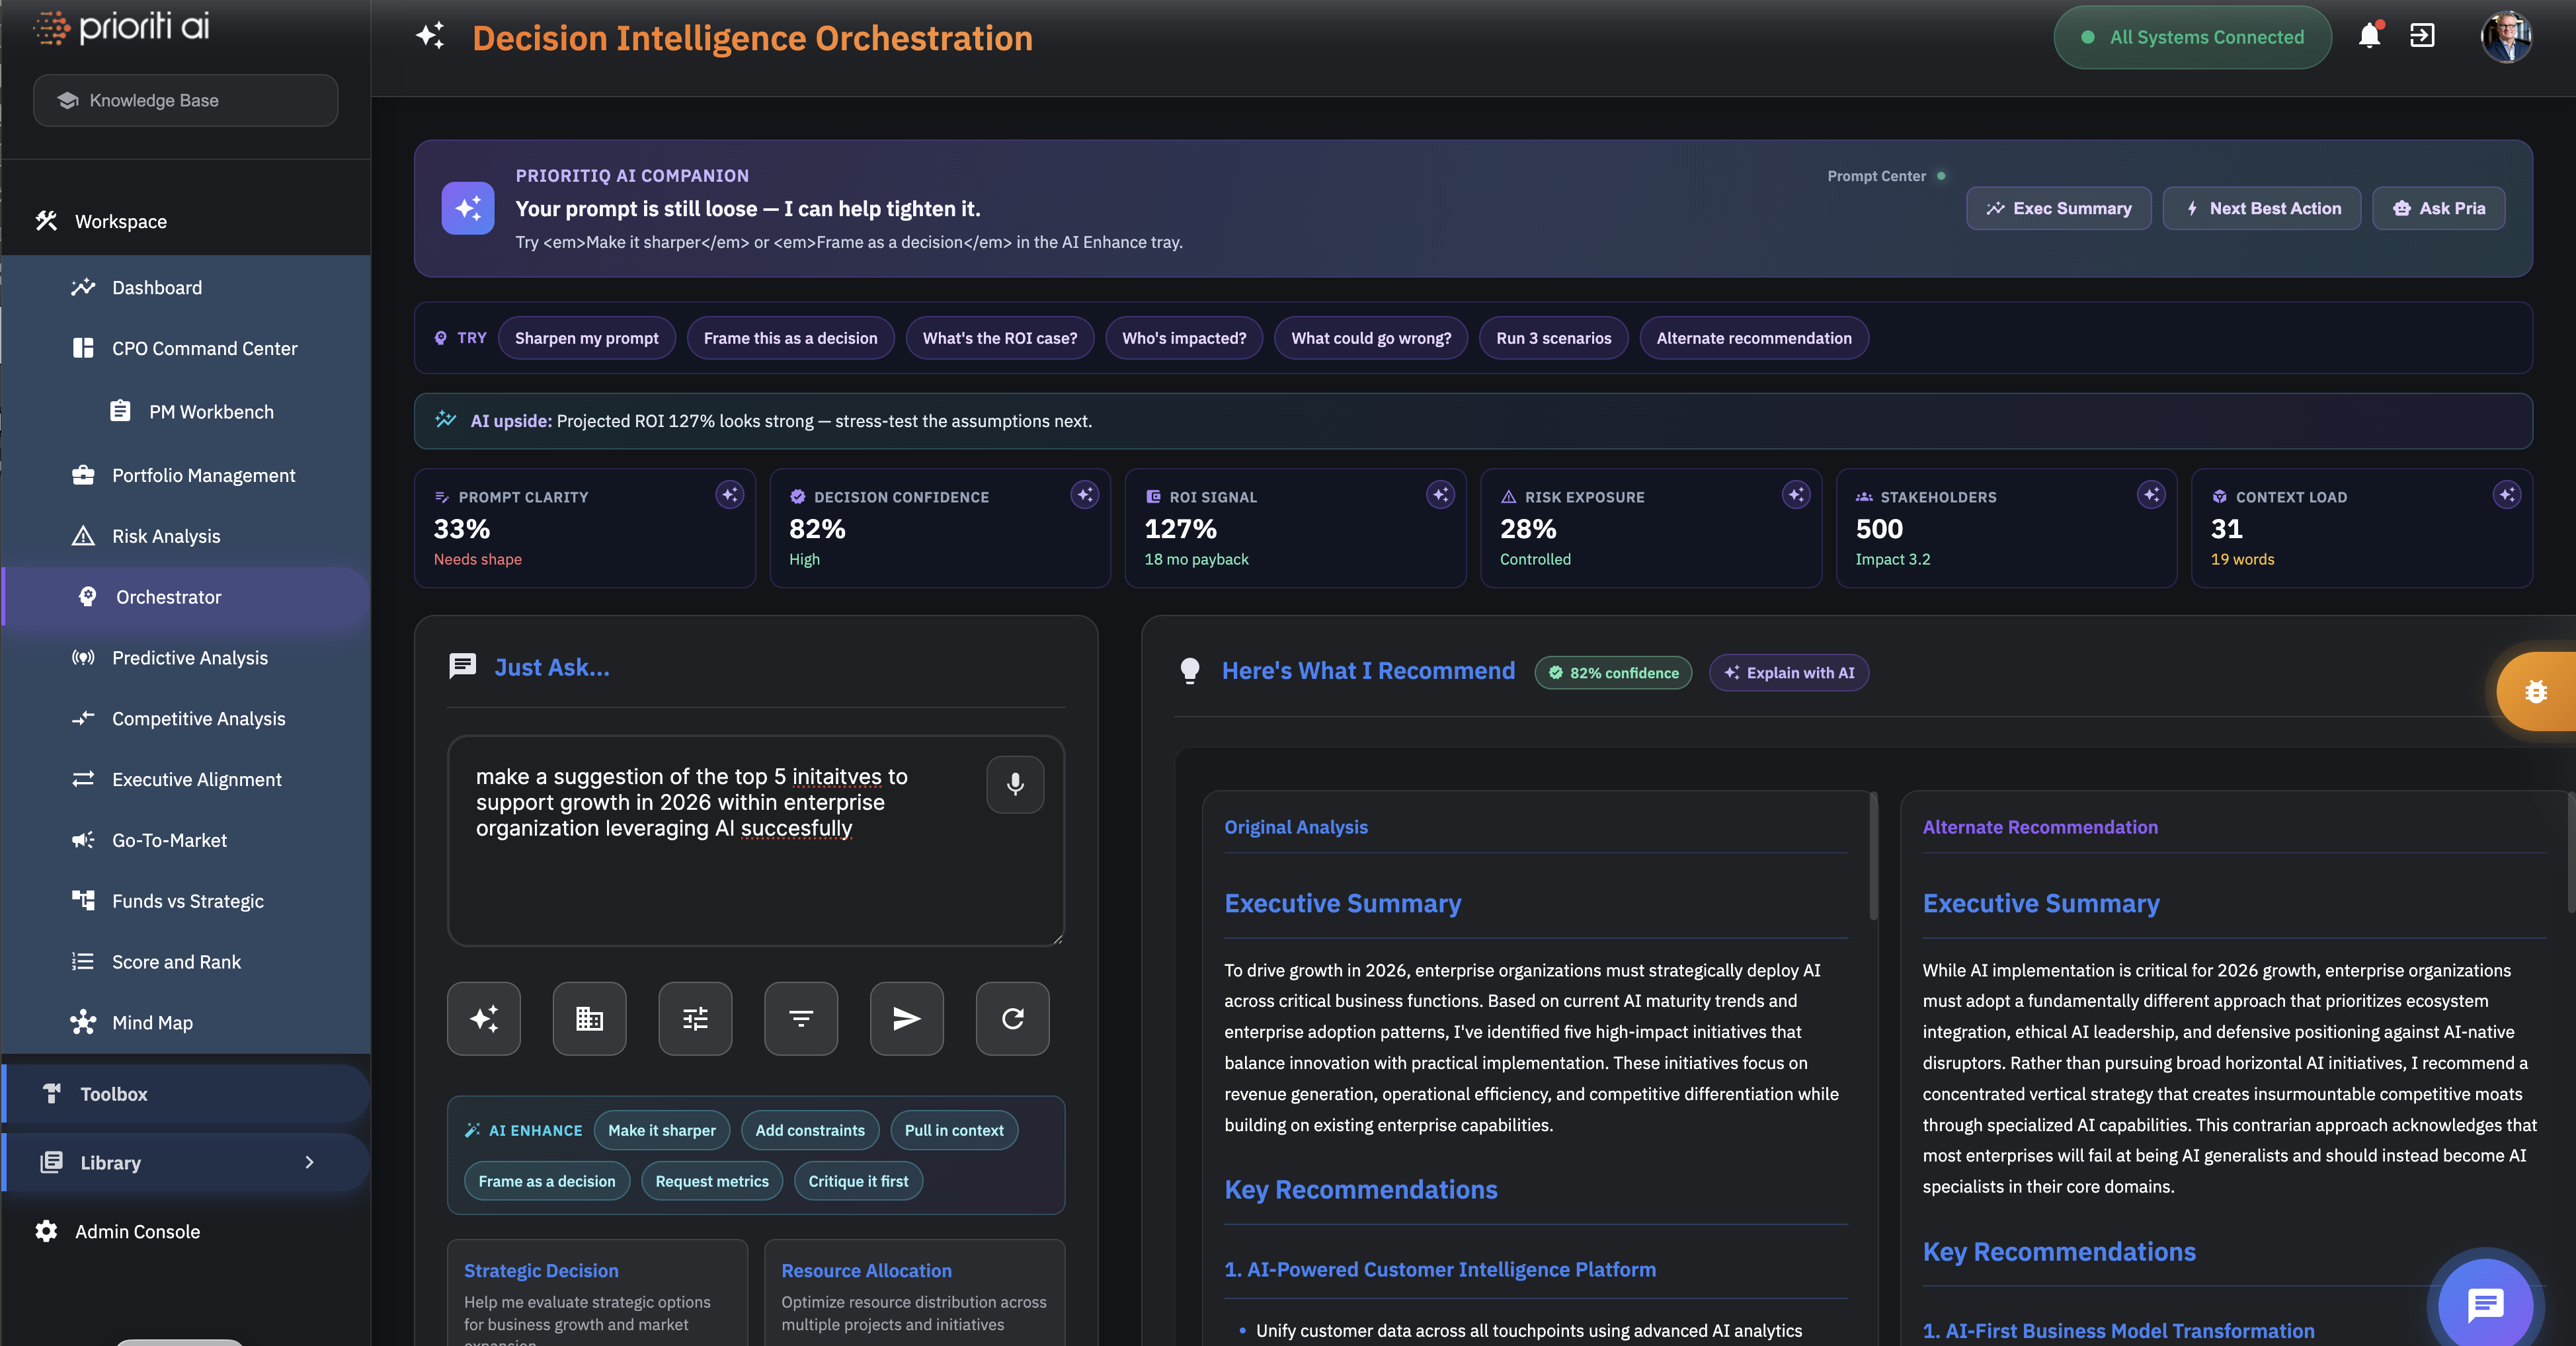Click the sparkle icon on Decision Confidence card
Image resolution: width=2576 pixels, height=1346 pixels.
click(1085, 494)
